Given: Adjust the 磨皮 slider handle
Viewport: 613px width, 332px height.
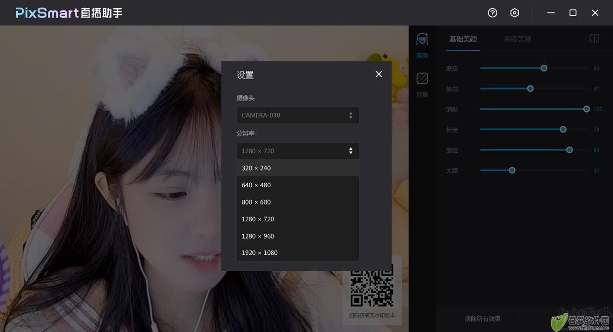Looking at the screenshot, I should click(544, 68).
